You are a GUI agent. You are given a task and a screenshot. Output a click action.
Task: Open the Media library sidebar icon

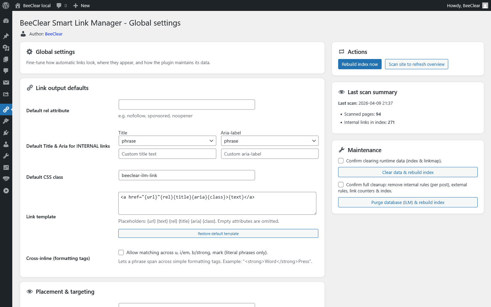6,48
